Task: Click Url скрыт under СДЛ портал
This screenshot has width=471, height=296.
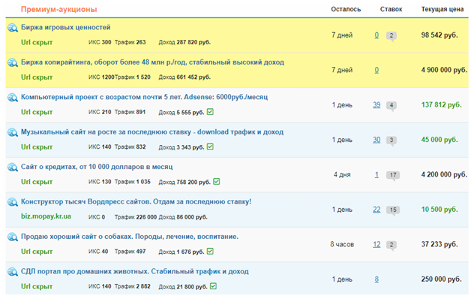Action: pos(37,287)
